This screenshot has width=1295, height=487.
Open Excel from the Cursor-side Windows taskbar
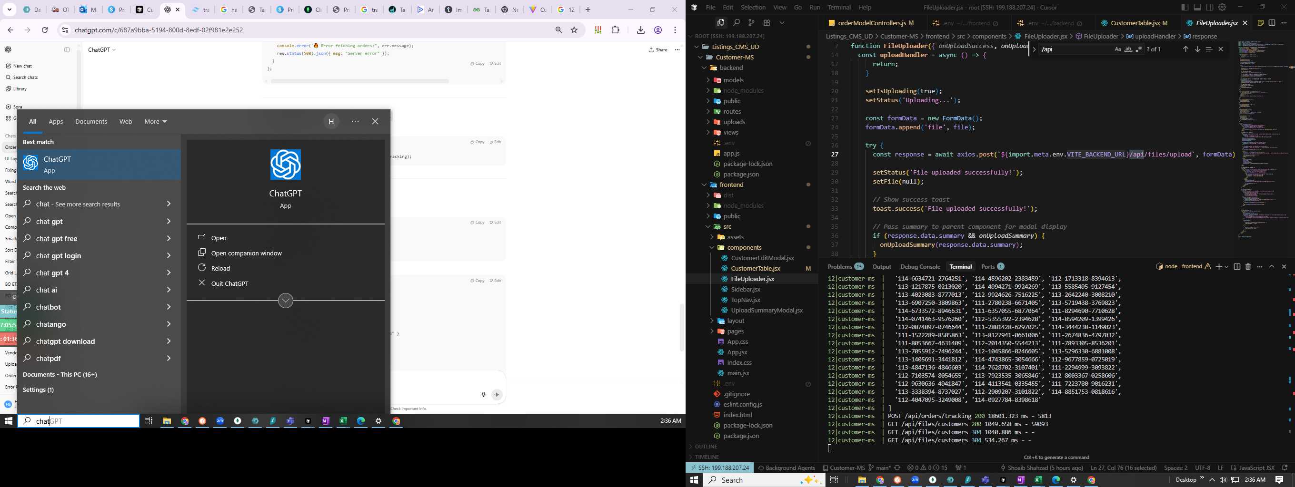point(1038,480)
